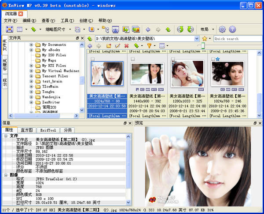
Task: Select the 分类 vertical side tab
Action: click(5, 82)
